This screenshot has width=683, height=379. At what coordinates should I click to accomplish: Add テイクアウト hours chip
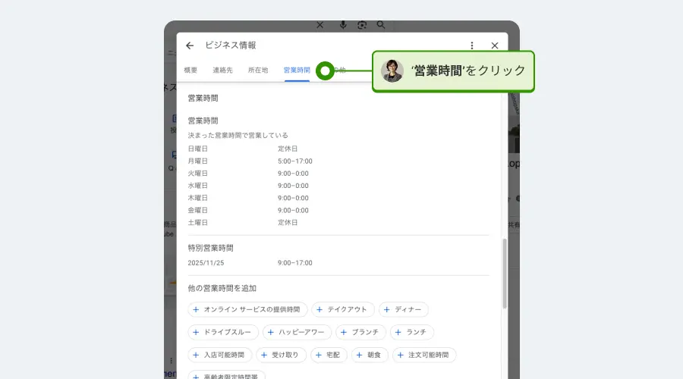342,309
